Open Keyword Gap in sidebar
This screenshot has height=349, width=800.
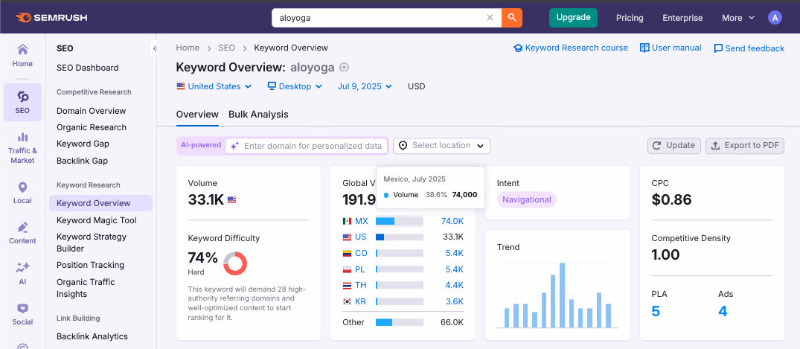[83, 144]
